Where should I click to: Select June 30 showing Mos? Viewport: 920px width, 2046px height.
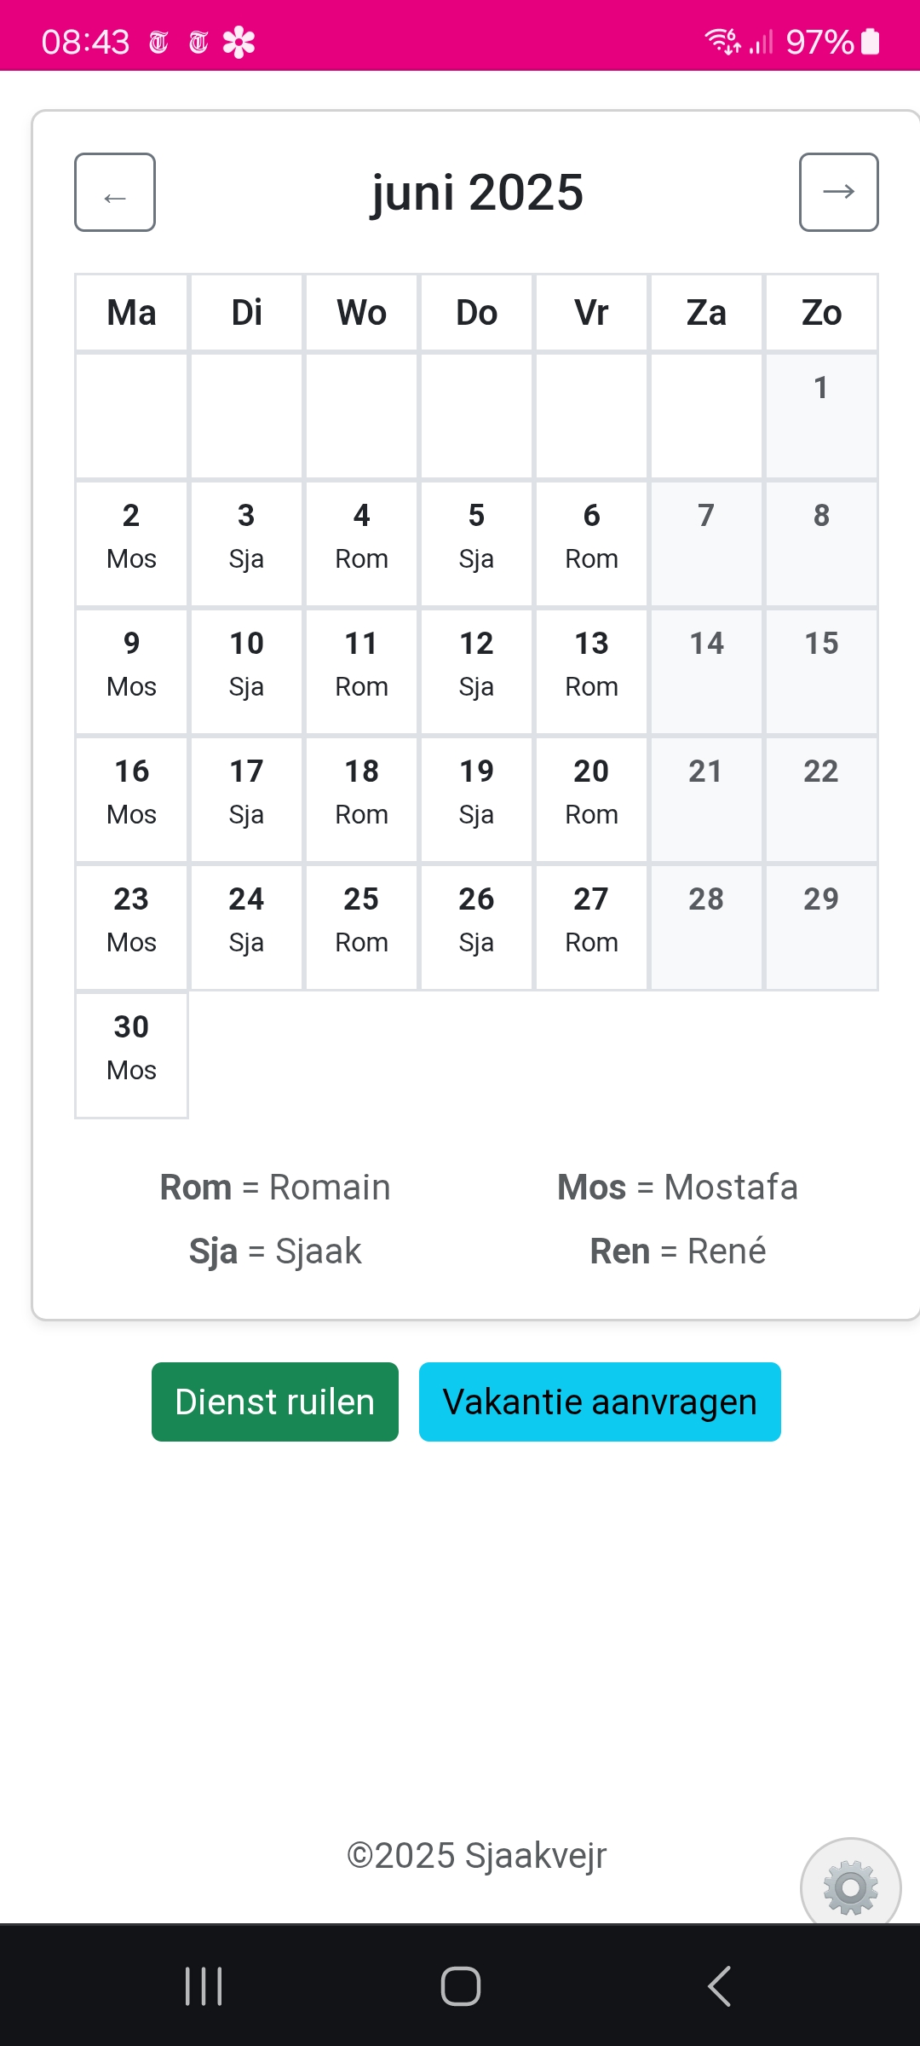pos(130,1049)
